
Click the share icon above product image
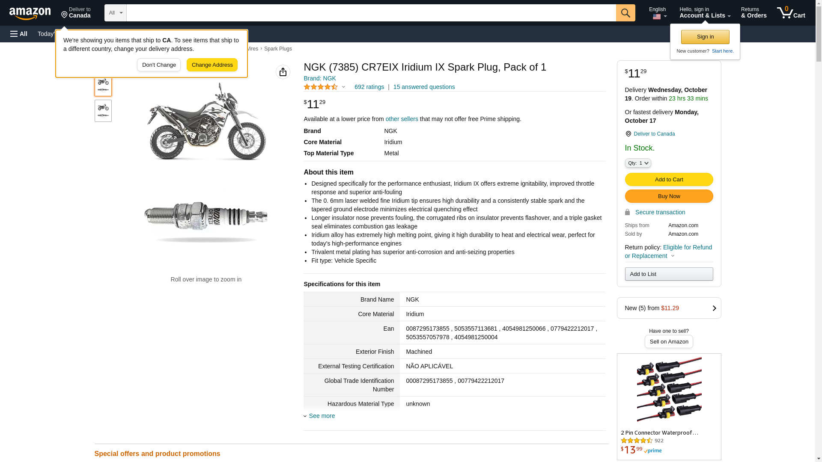[283, 72]
